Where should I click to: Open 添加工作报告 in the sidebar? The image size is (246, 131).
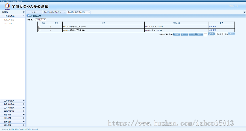9,20
